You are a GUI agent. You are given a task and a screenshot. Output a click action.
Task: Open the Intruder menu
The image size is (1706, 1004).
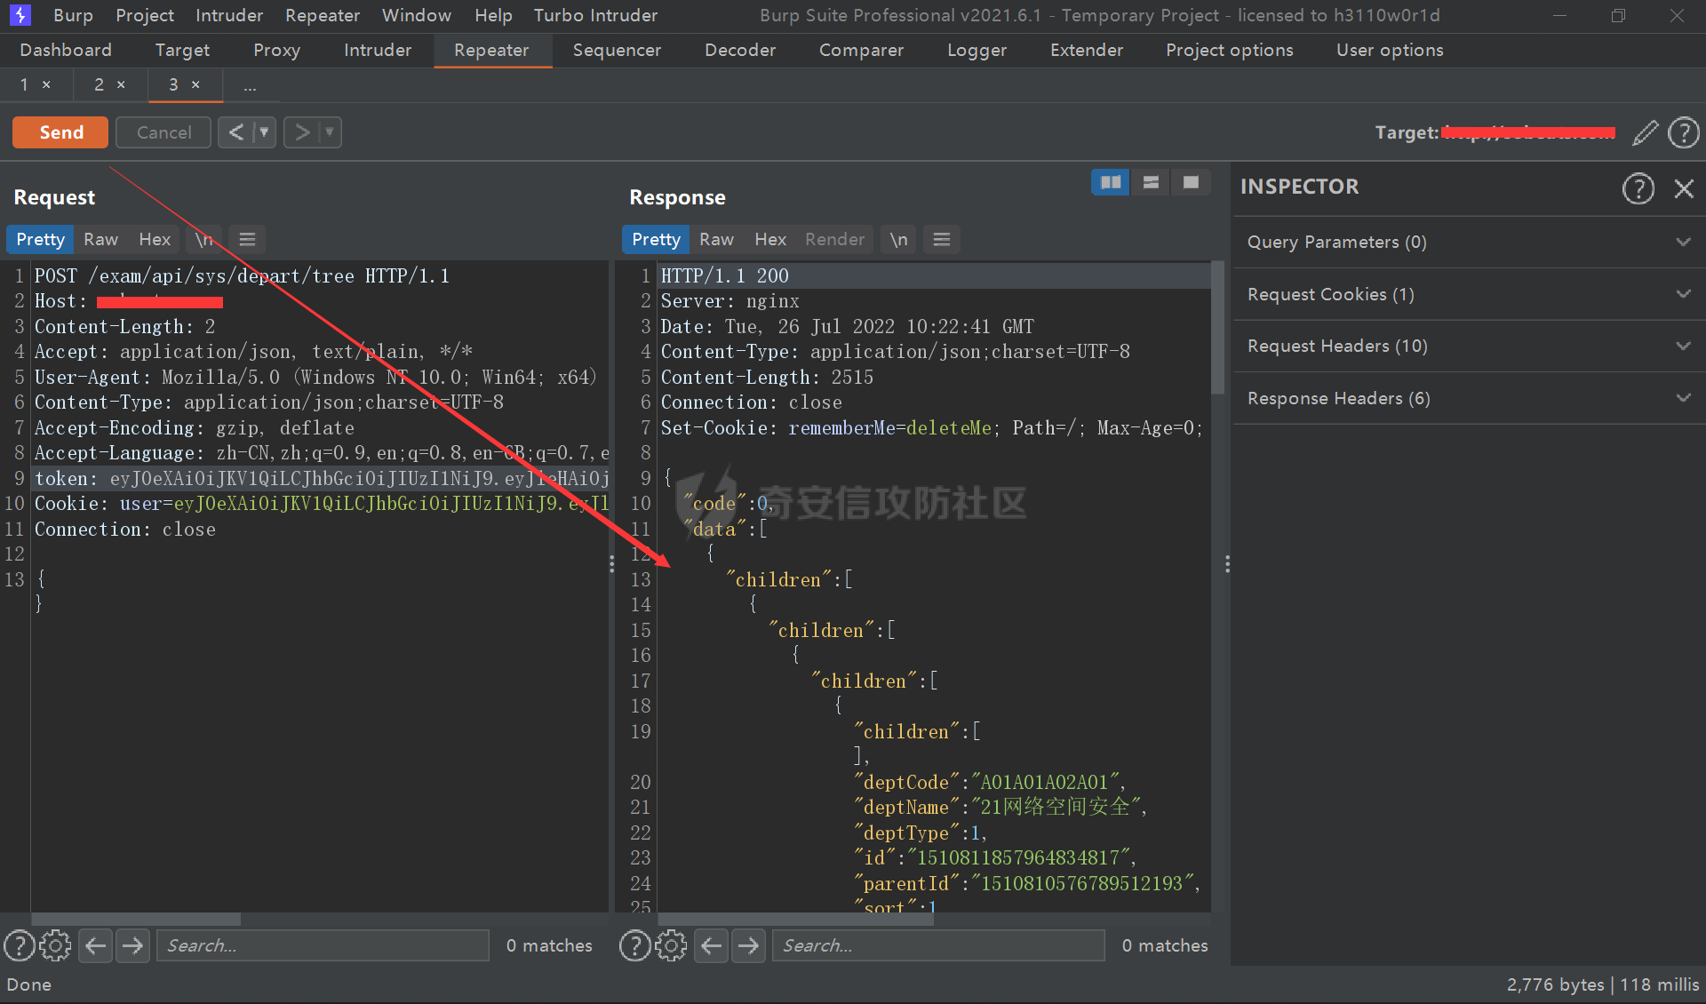[x=229, y=15]
